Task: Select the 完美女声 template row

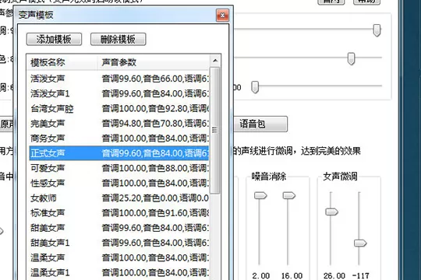Action: (119, 124)
